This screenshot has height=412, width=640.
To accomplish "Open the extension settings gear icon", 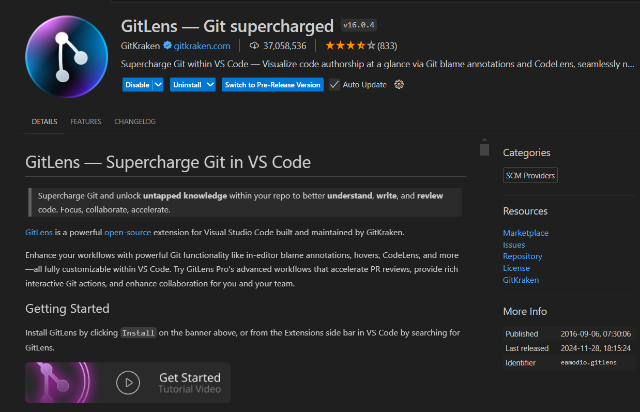I will (x=399, y=85).
